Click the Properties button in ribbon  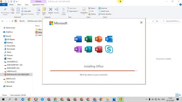click(84, 11)
